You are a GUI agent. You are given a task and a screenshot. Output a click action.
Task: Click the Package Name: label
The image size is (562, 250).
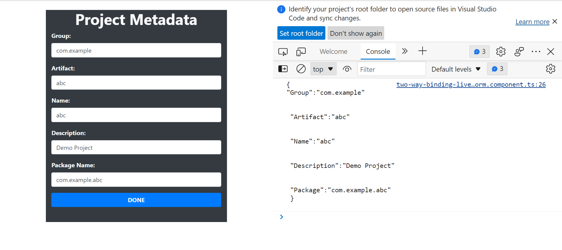[73, 165]
